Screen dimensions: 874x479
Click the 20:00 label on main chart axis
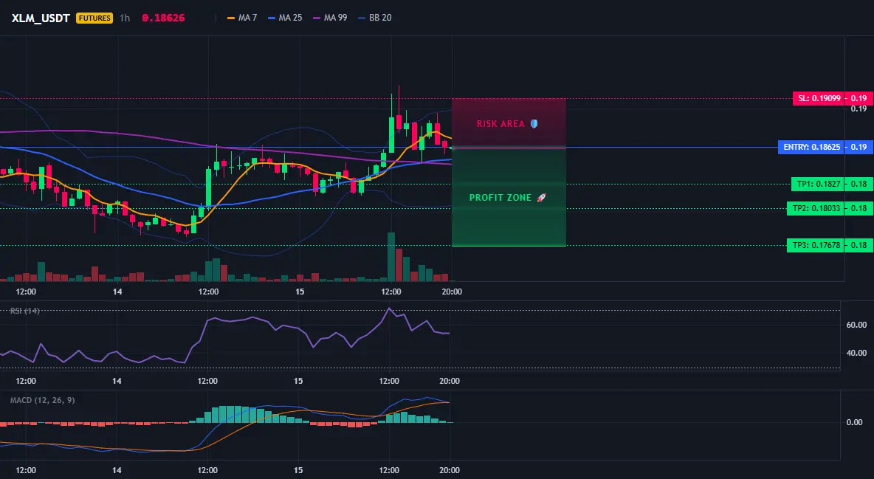(452, 292)
